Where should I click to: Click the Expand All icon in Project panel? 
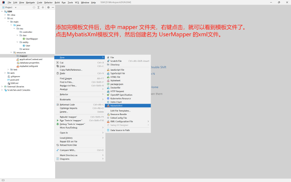click(x=39, y=7)
